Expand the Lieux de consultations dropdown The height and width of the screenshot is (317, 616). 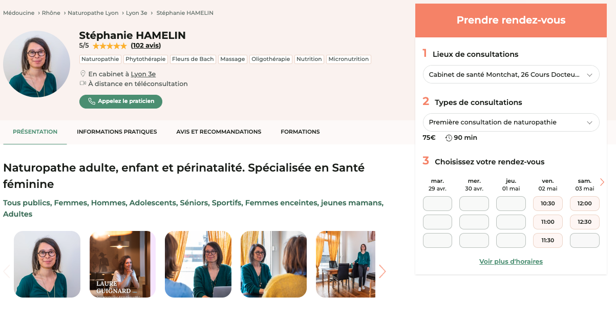(511, 75)
